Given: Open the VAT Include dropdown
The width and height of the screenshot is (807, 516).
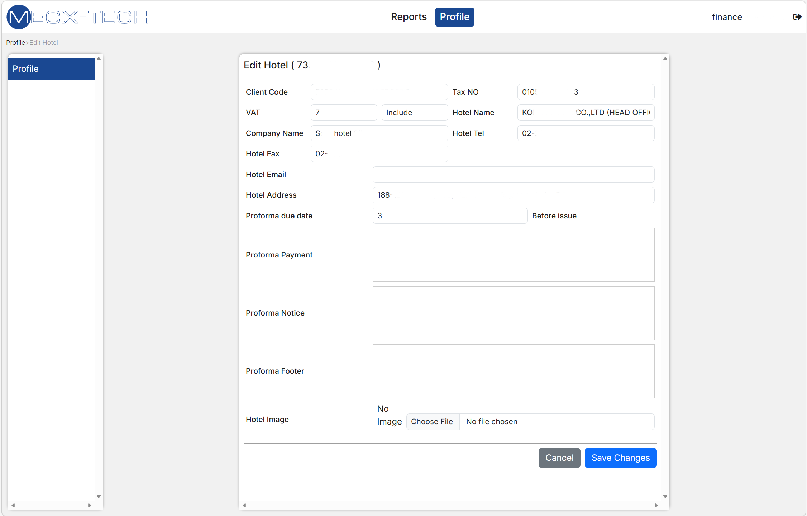Looking at the screenshot, I should point(414,113).
